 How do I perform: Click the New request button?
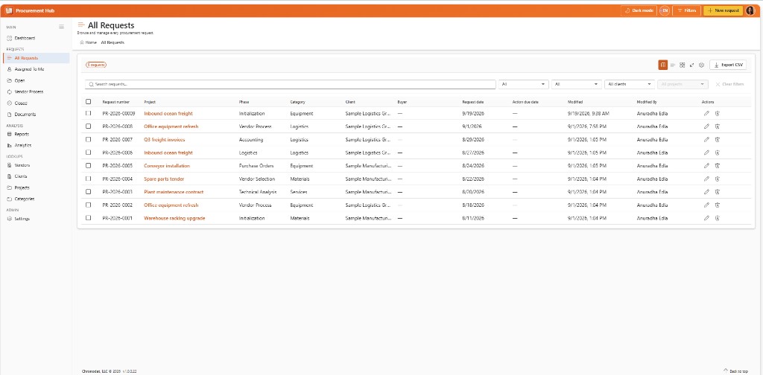(x=723, y=10)
